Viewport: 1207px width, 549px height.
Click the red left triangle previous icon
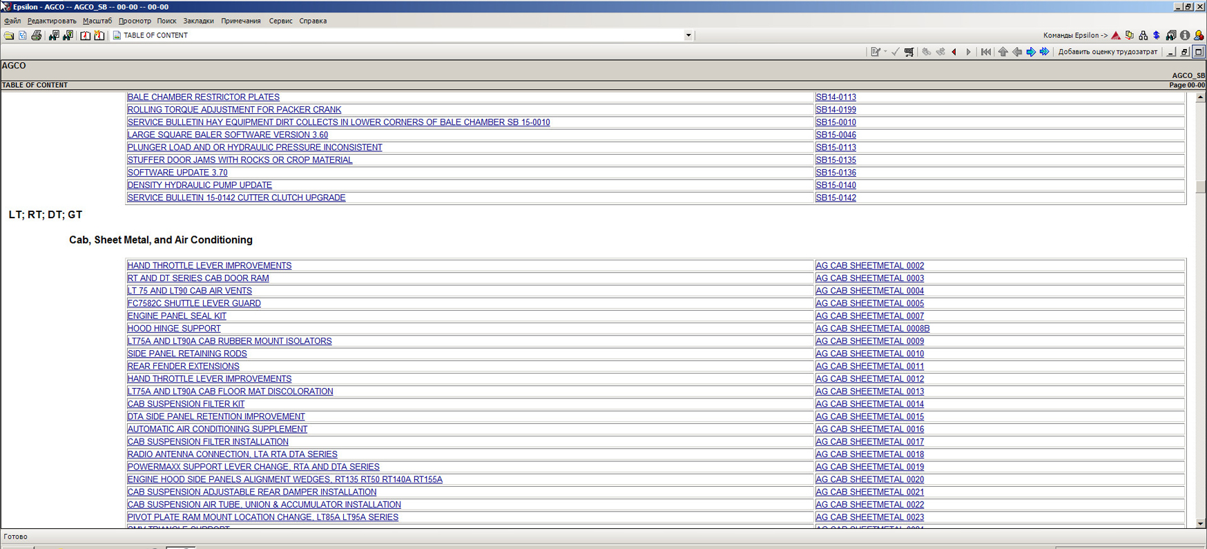[x=954, y=52]
